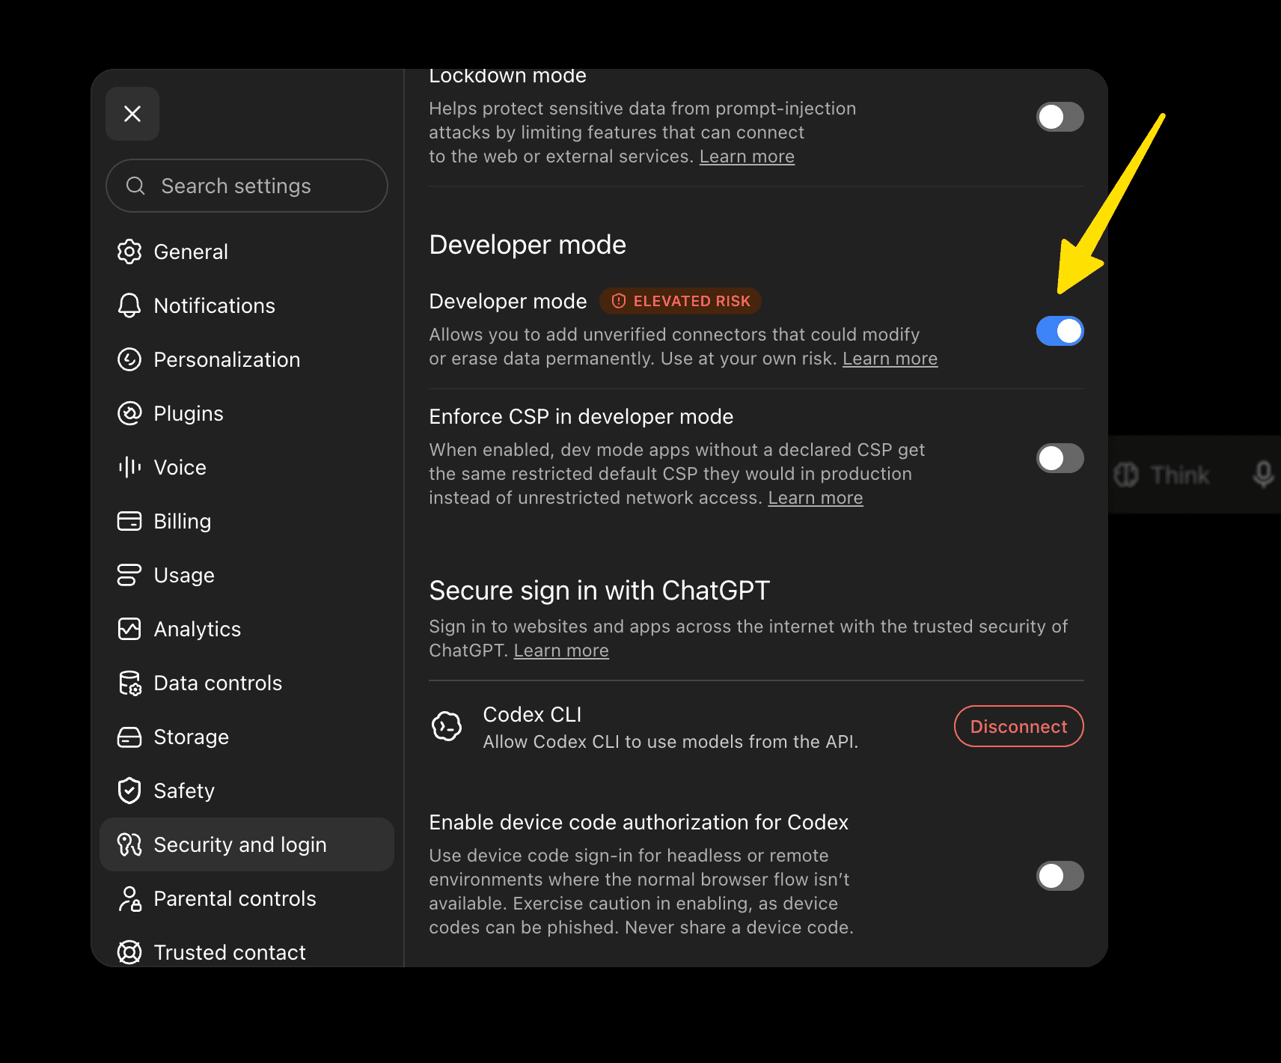The image size is (1281, 1063).
Task: Click the Personalization icon in sidebar
Action: (129, 359)
